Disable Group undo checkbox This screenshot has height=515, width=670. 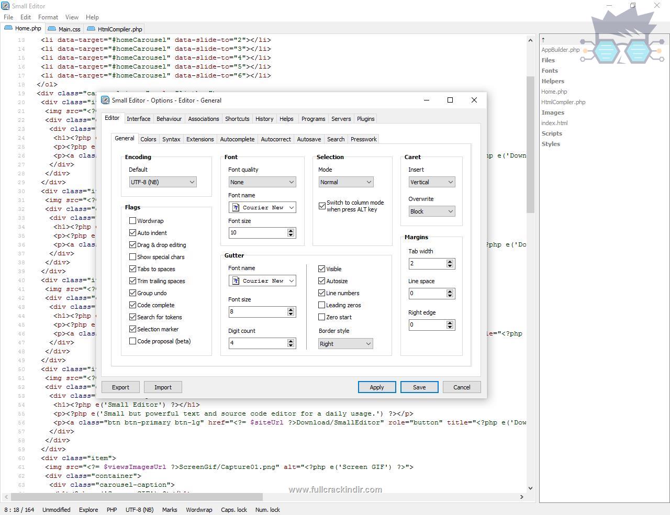(132, 293)
